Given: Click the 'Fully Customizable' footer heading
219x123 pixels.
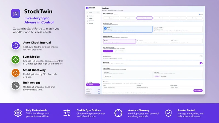Looking at the screenshot, I should 37,110.
